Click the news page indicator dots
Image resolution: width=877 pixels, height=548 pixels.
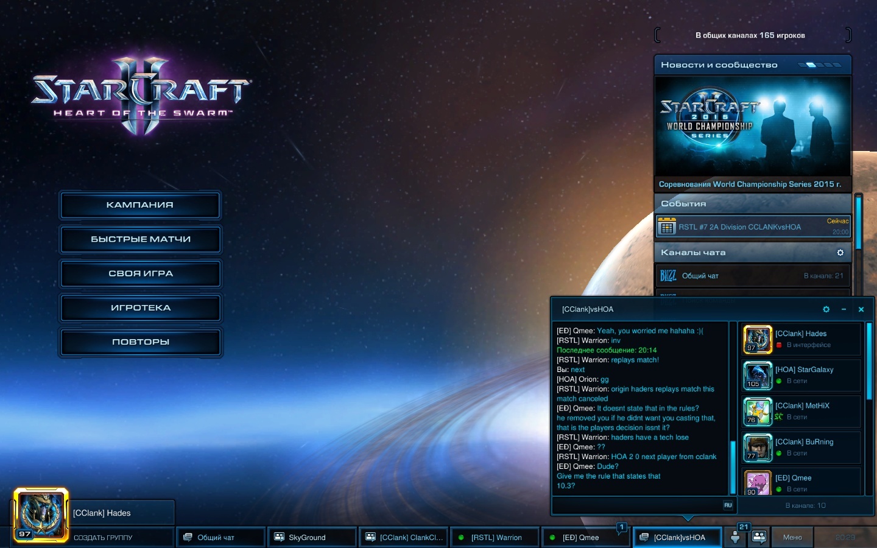coord(820,65)
